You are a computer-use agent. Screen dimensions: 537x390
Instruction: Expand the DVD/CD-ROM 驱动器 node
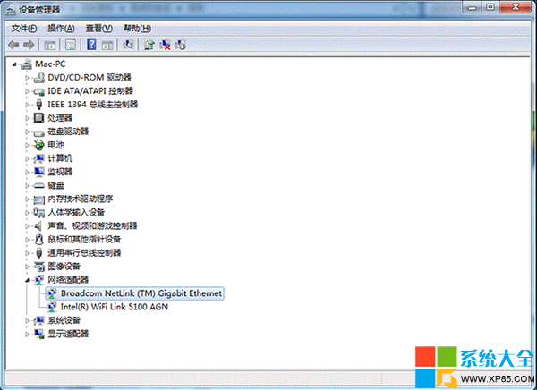[x=27, y=78]
